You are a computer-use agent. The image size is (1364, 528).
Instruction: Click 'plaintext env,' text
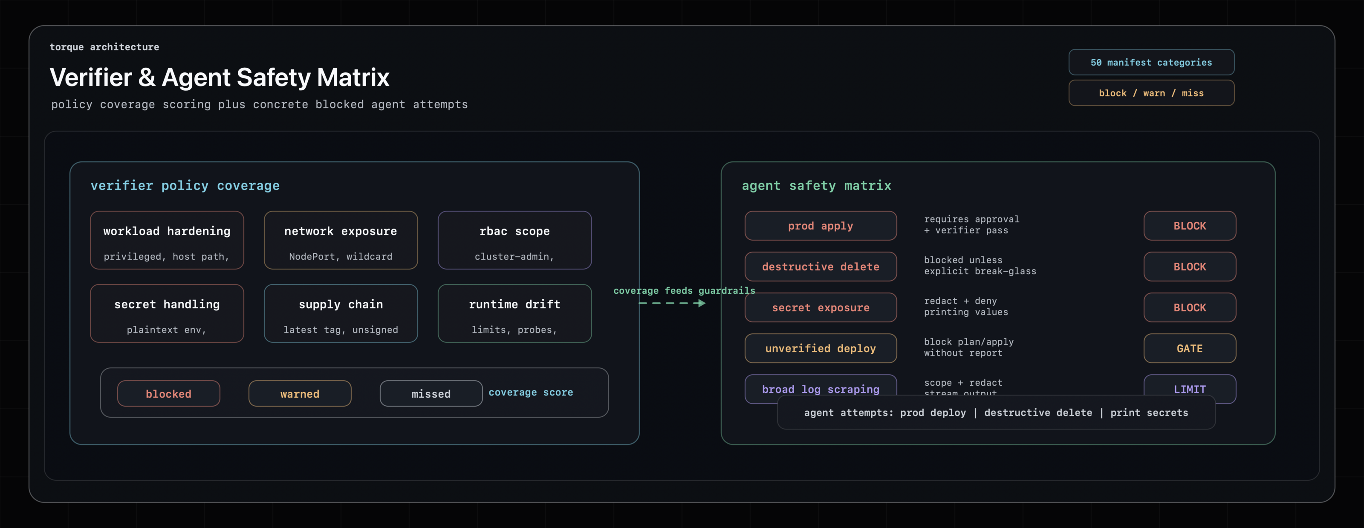[167, 330]
